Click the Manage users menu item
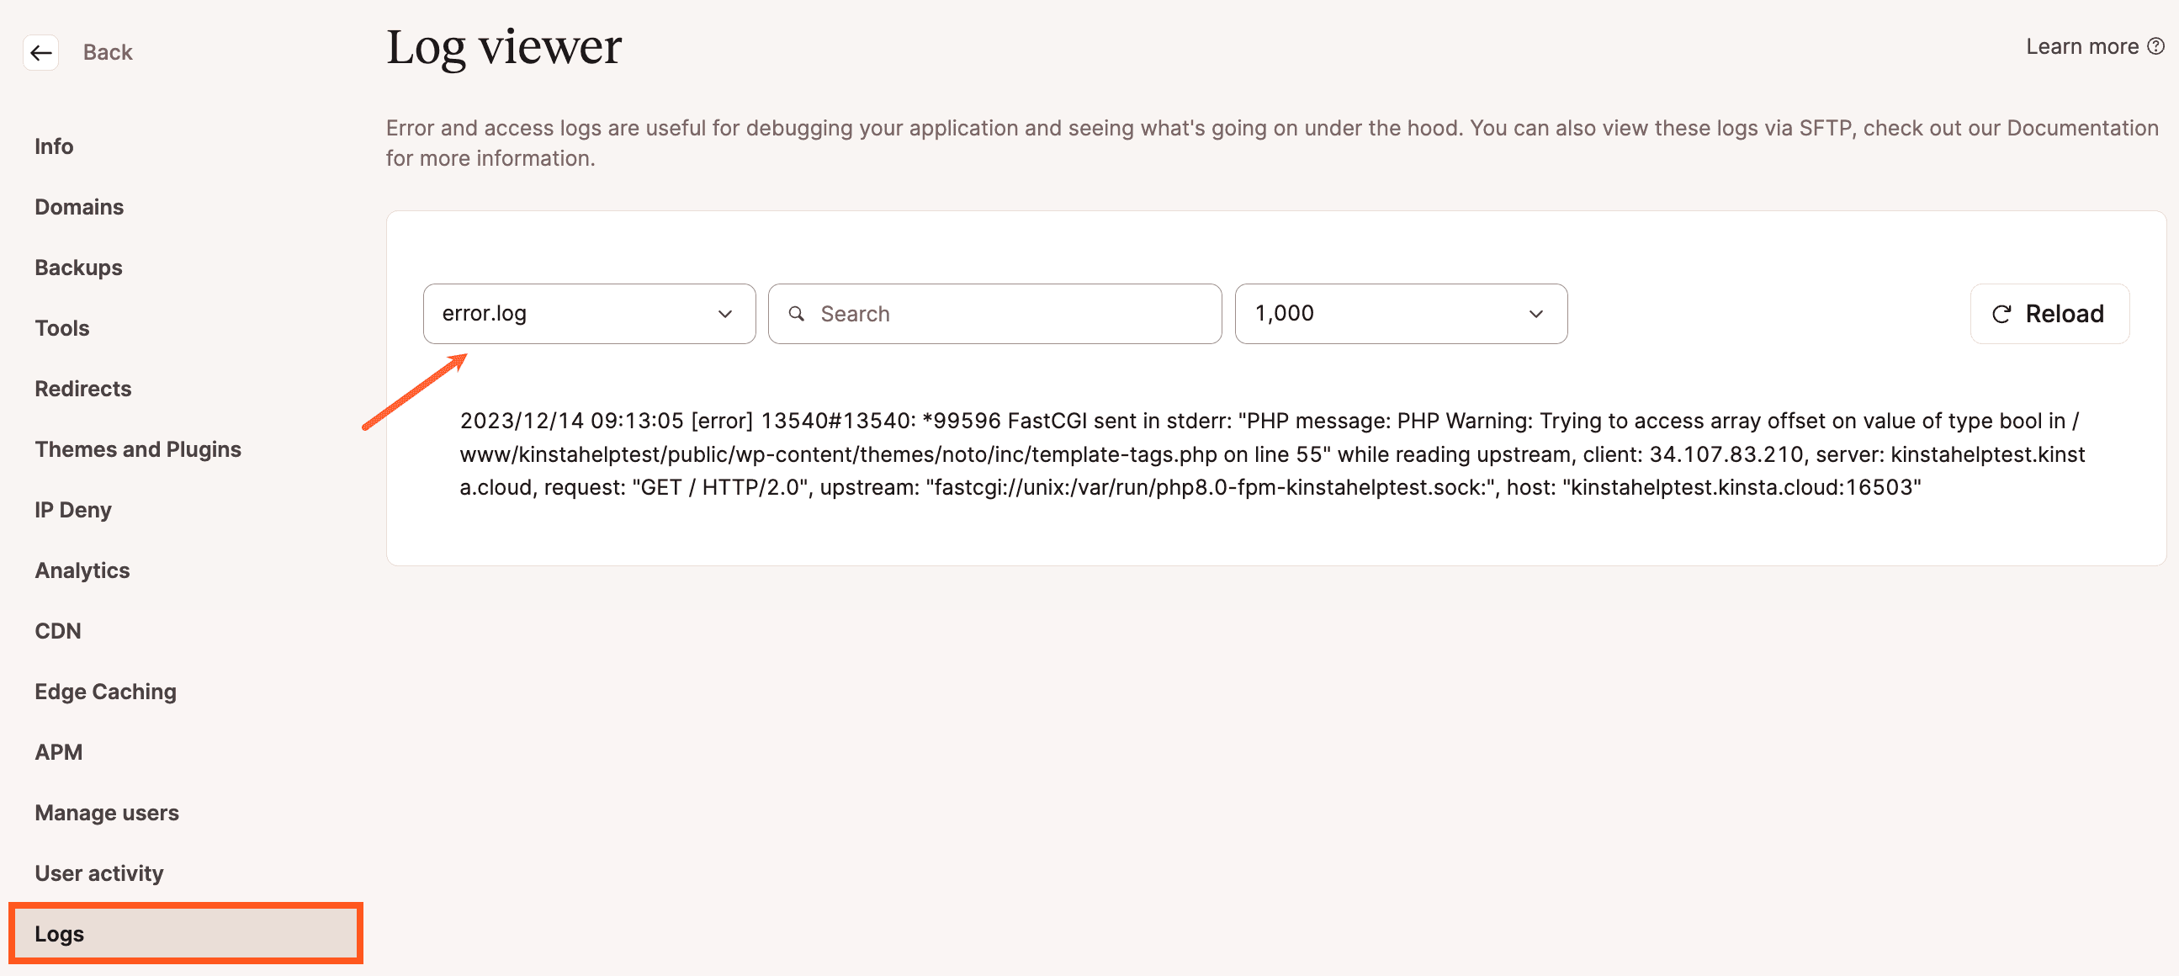This screenshot has width=2179, height=976. [107, 812]
